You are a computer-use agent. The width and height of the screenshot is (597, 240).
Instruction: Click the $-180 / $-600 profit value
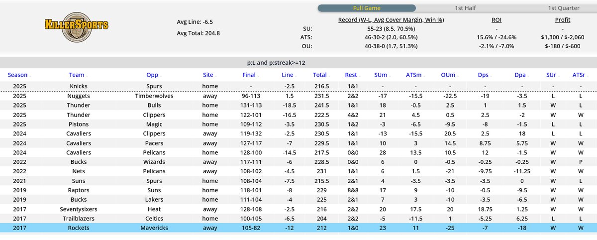tap(563, 46)
